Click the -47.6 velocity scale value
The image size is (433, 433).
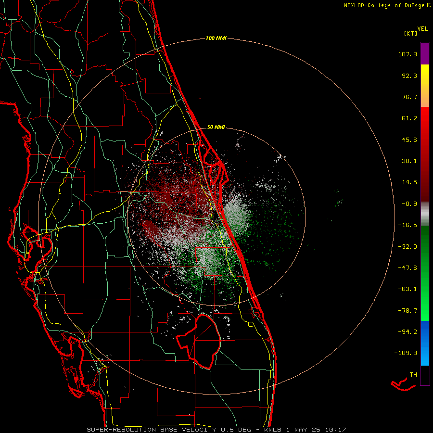[x=408, y=268]
